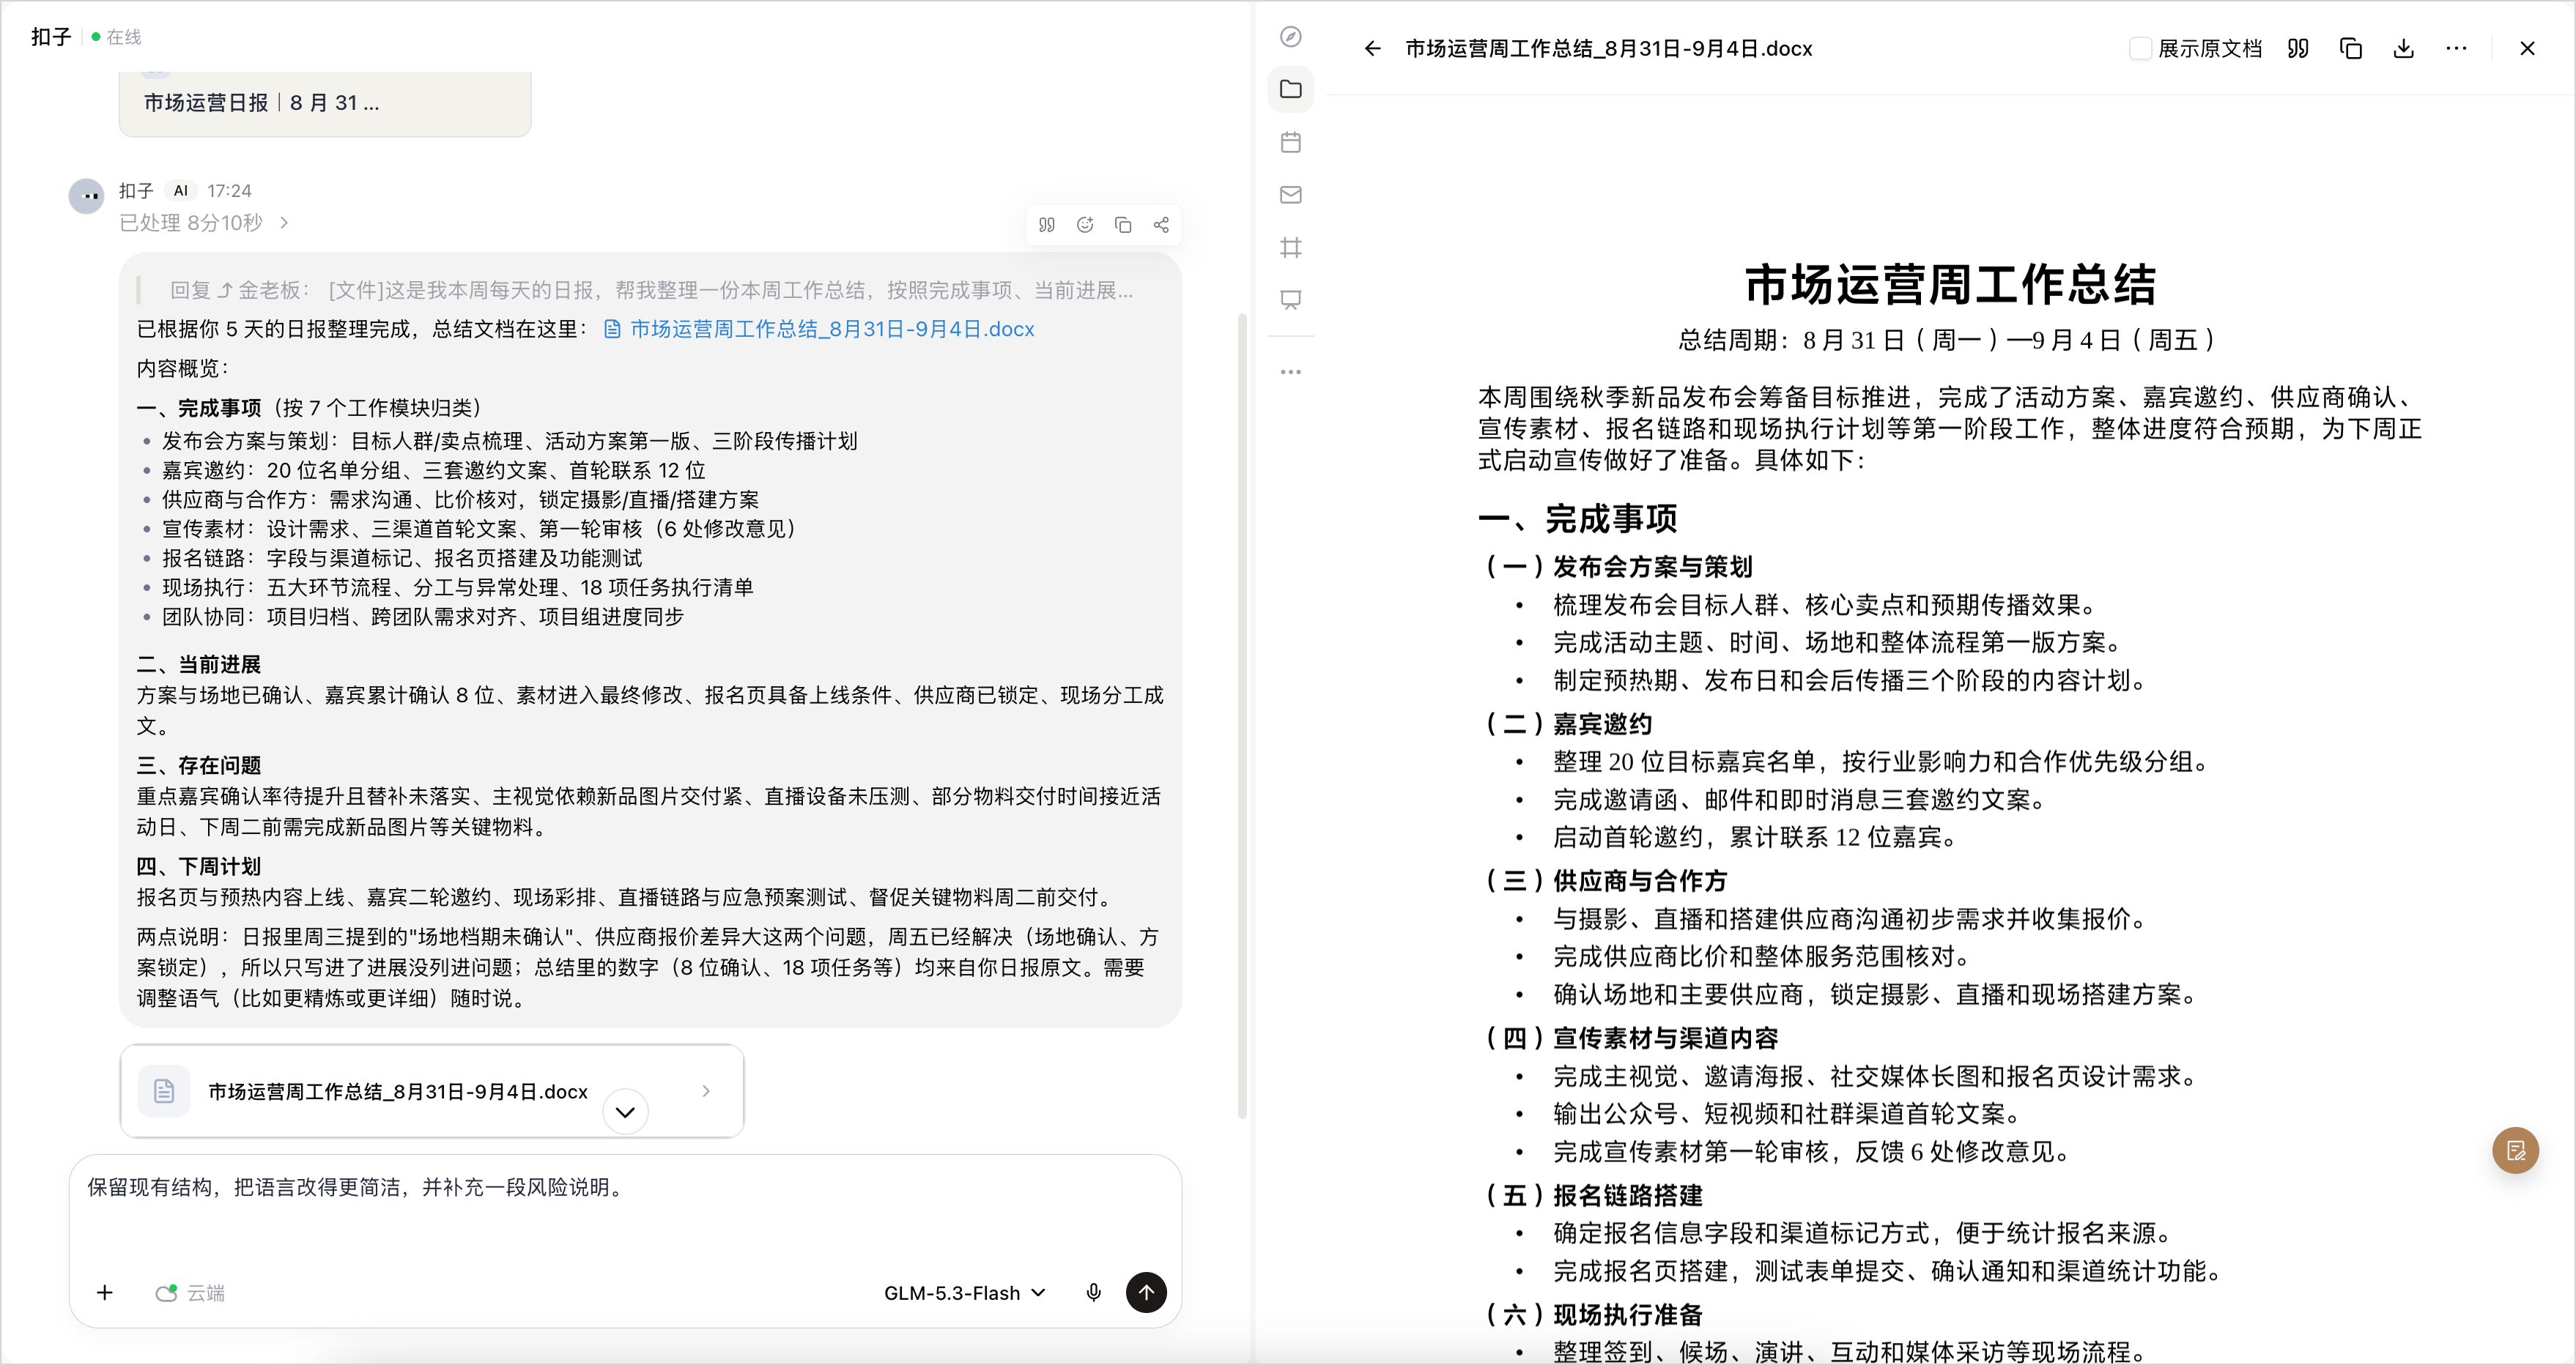The width and height of the screenshot is (2576, 1365).
Task: Open 市场运营日报 attachment card
Action: coord(325,103)
